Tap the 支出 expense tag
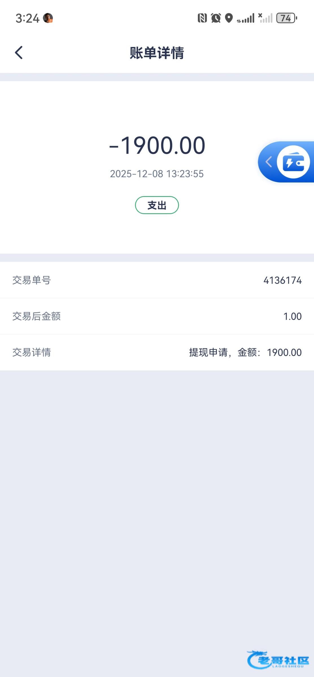Viewport: 314px width, 677px height. pos(157,205)
